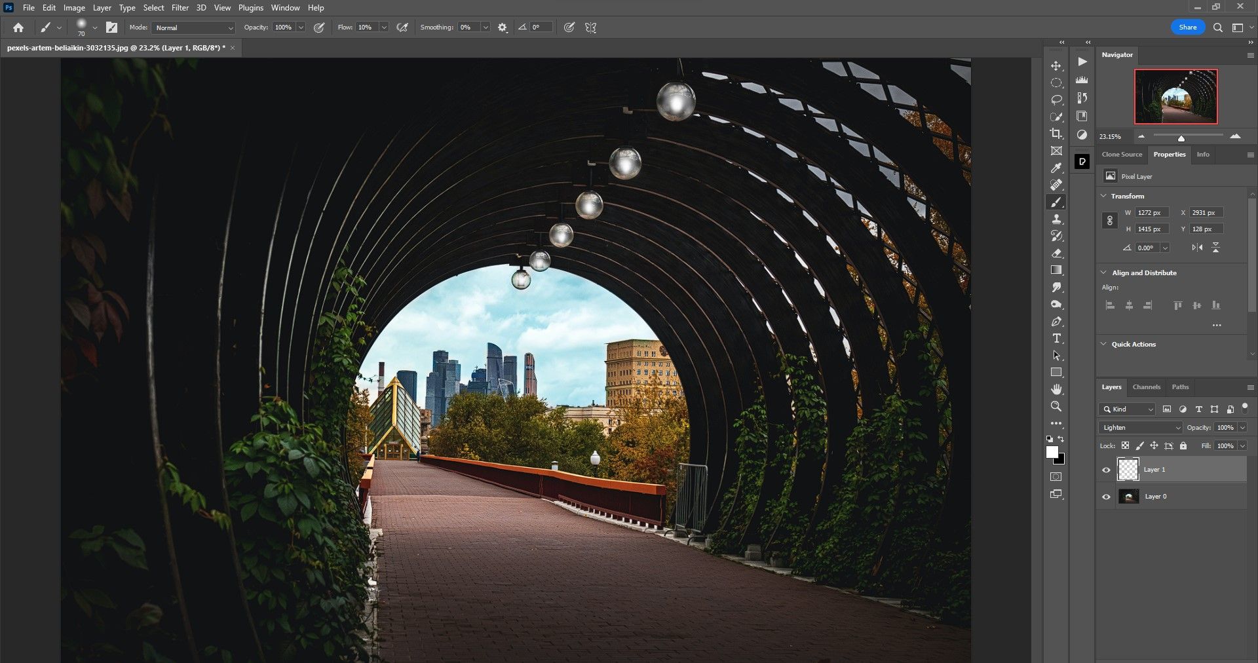Select the Zoom tool
The width and height of the screenshot is (1258, 663).
click(1056, 406)
